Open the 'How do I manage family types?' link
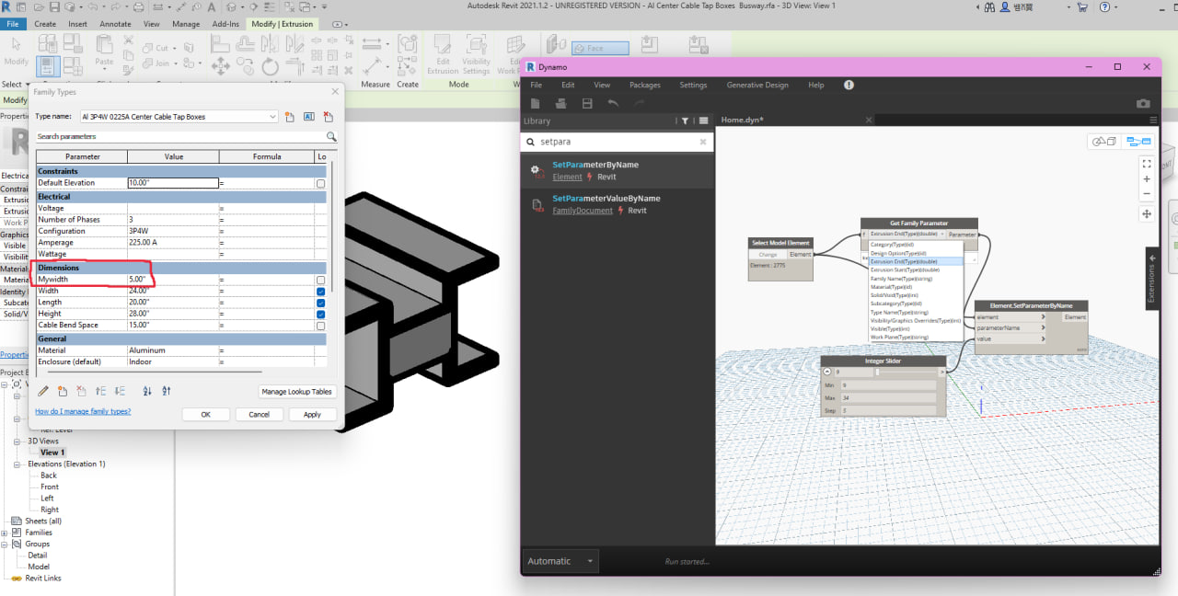 83,411
